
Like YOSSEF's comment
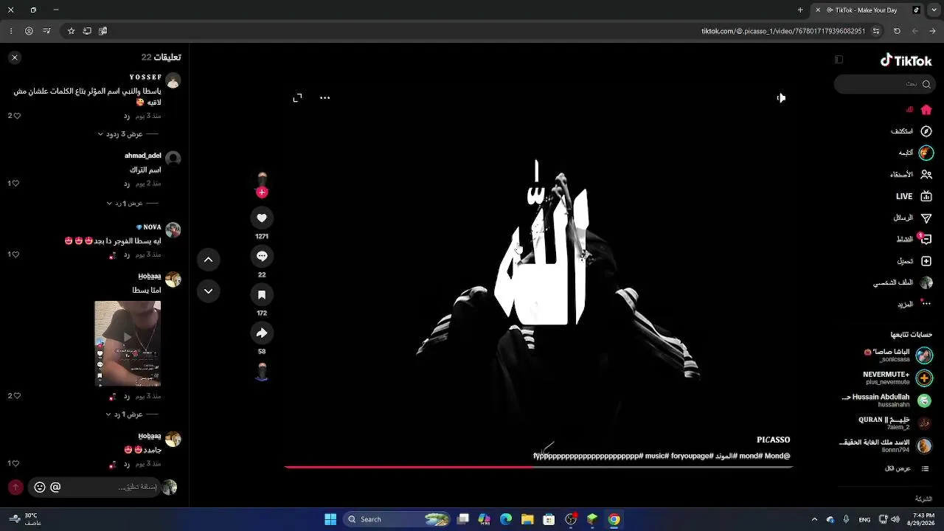pyautogui.click(x=16, y=116)
